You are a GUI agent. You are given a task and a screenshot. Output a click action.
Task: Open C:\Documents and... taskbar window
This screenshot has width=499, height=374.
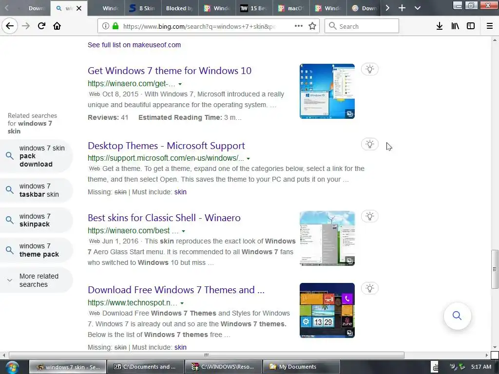(x=146, y=367)
